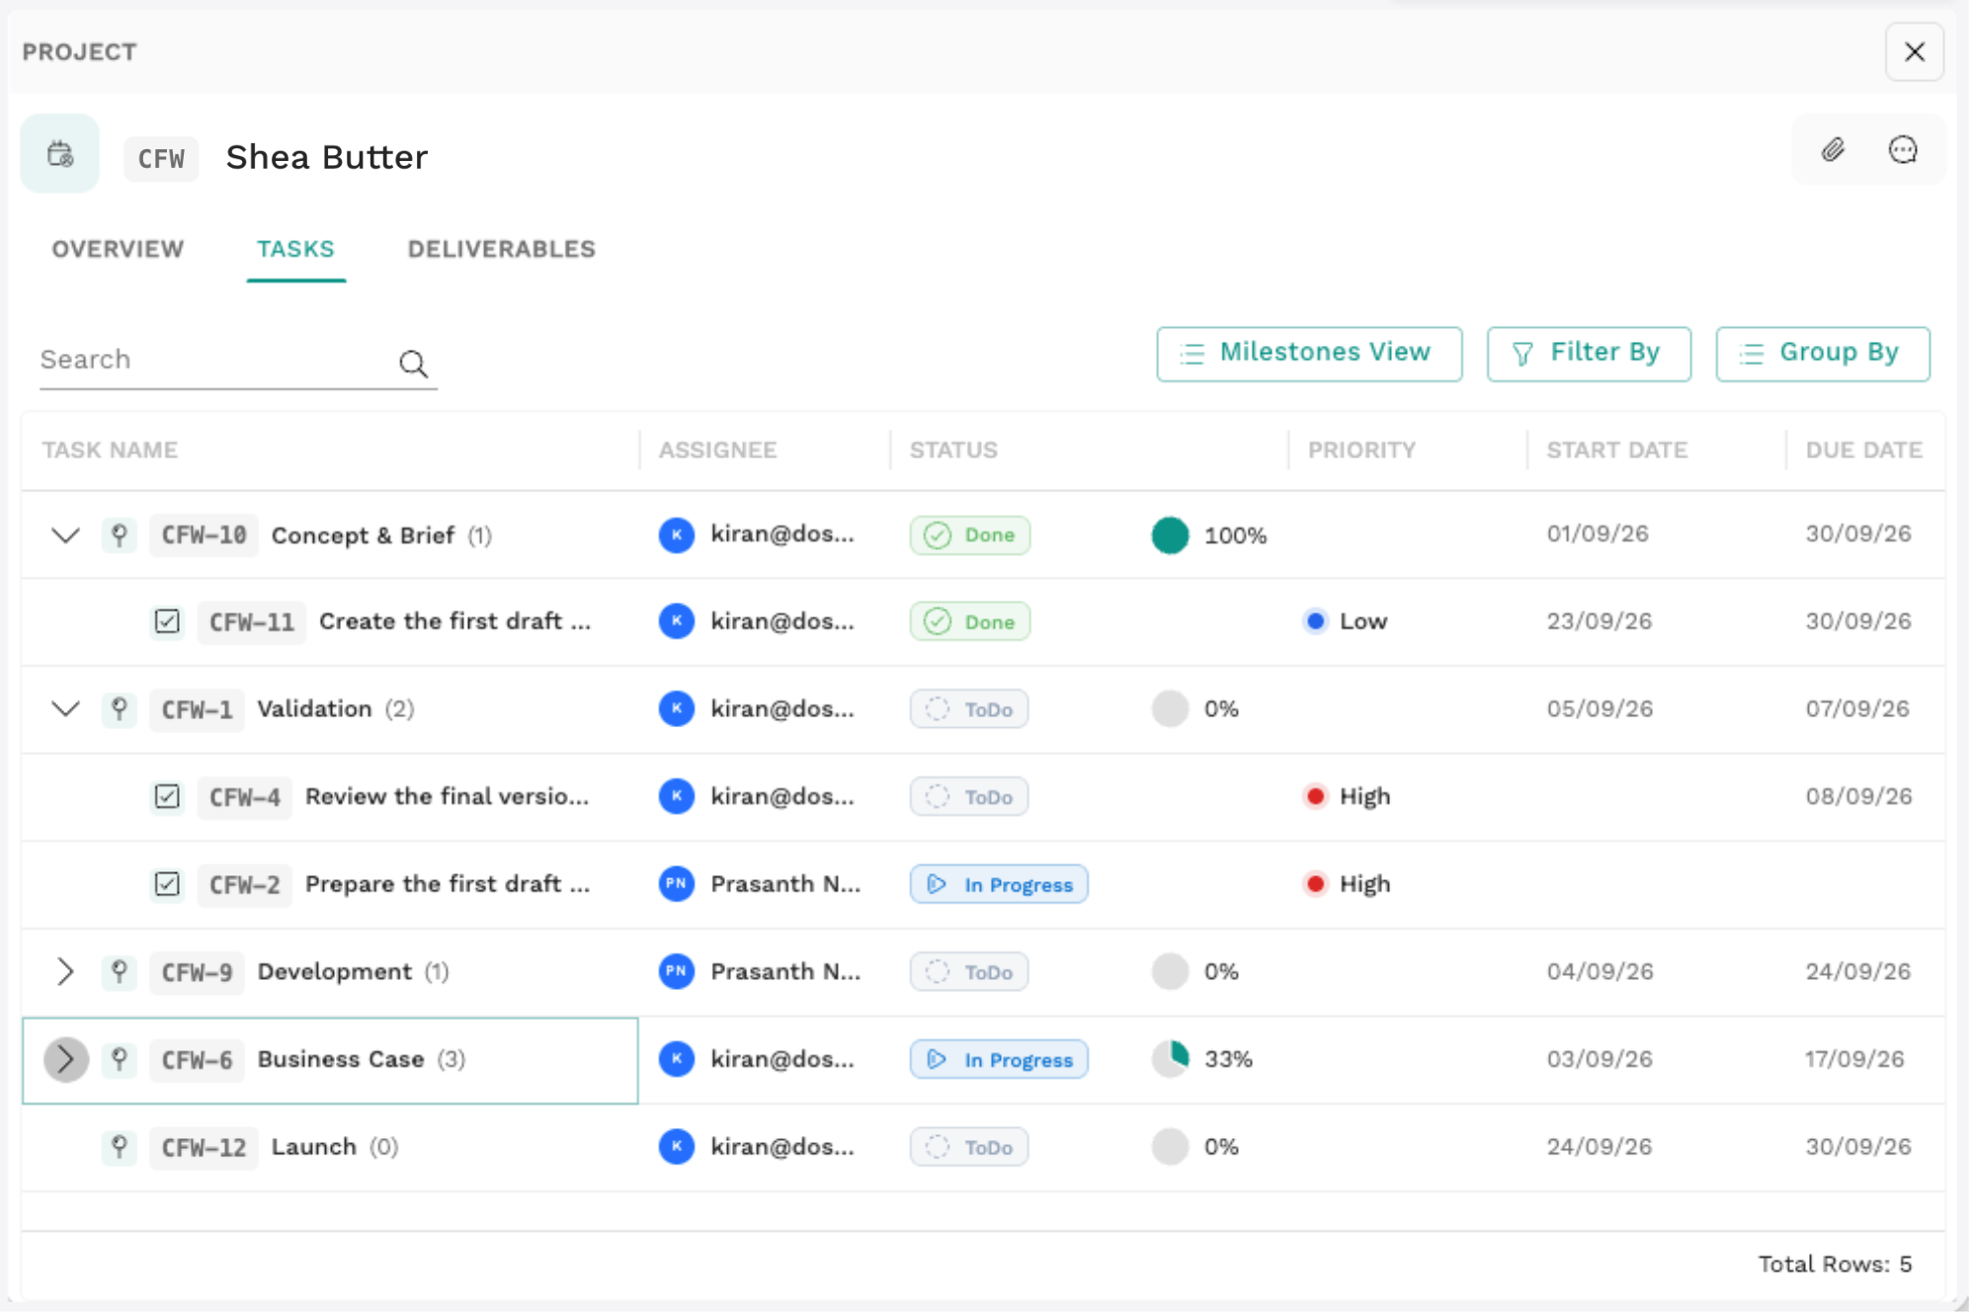Click Low priority blue dot on CFW-11
Viewport: 1971px width, 1312px height.
click(1315, 621)
